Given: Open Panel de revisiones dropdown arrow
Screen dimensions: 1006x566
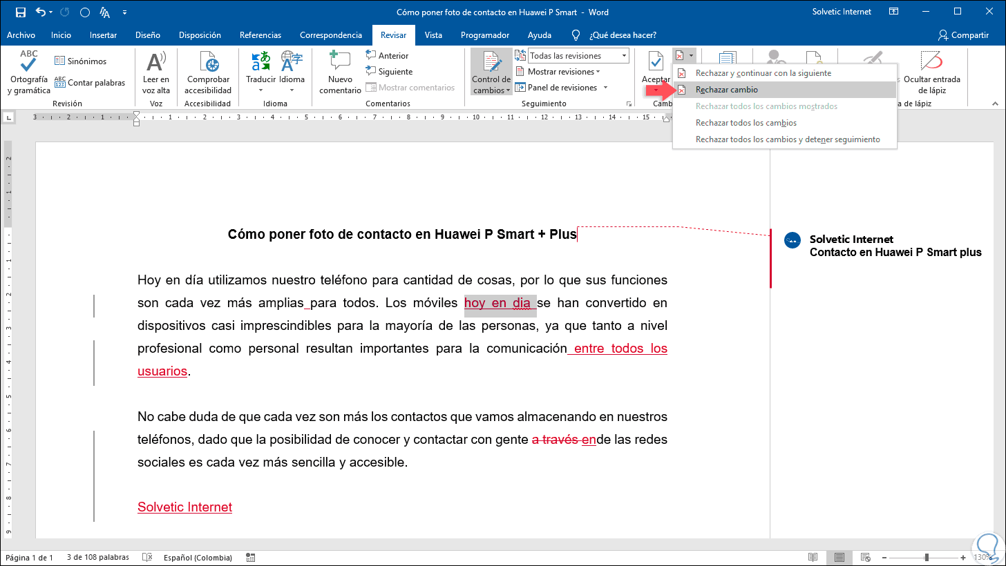Looking at the screenshot, I should pos(605,88).
